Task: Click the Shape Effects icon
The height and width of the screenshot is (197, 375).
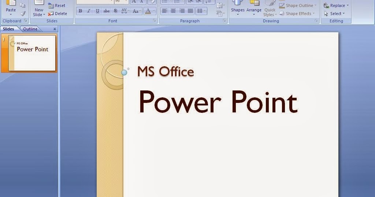Action: [x=282, y=14]
